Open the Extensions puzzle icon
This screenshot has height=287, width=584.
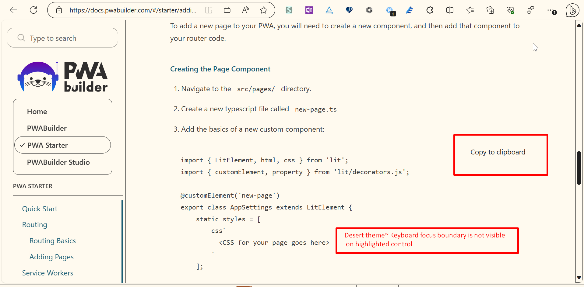429,10
